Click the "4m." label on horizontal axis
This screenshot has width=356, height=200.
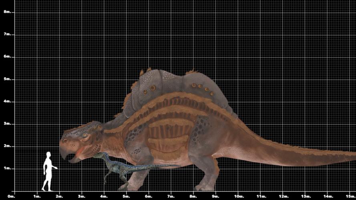click(x=104, y=196)
